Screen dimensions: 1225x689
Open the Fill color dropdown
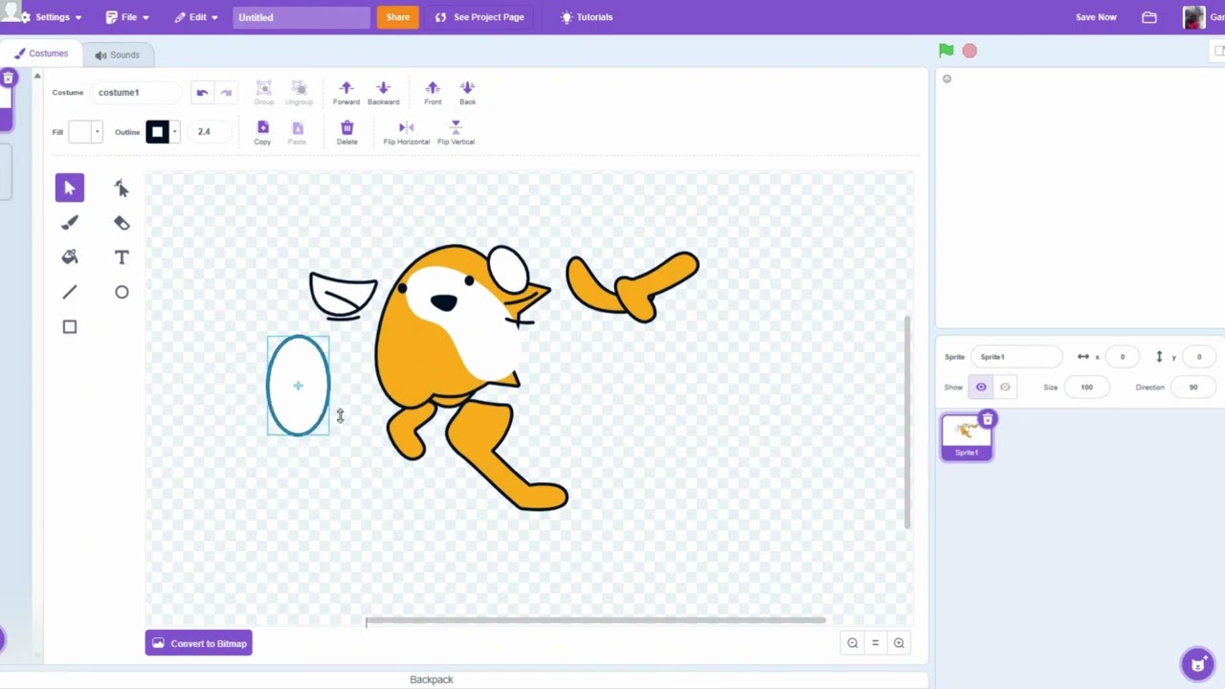pos(85,132)
